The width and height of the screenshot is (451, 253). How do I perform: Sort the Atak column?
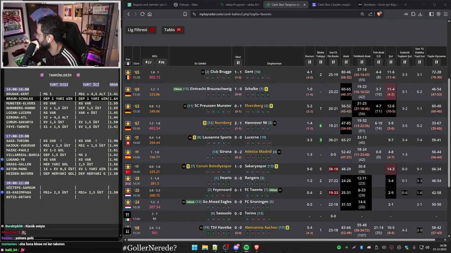346,62
